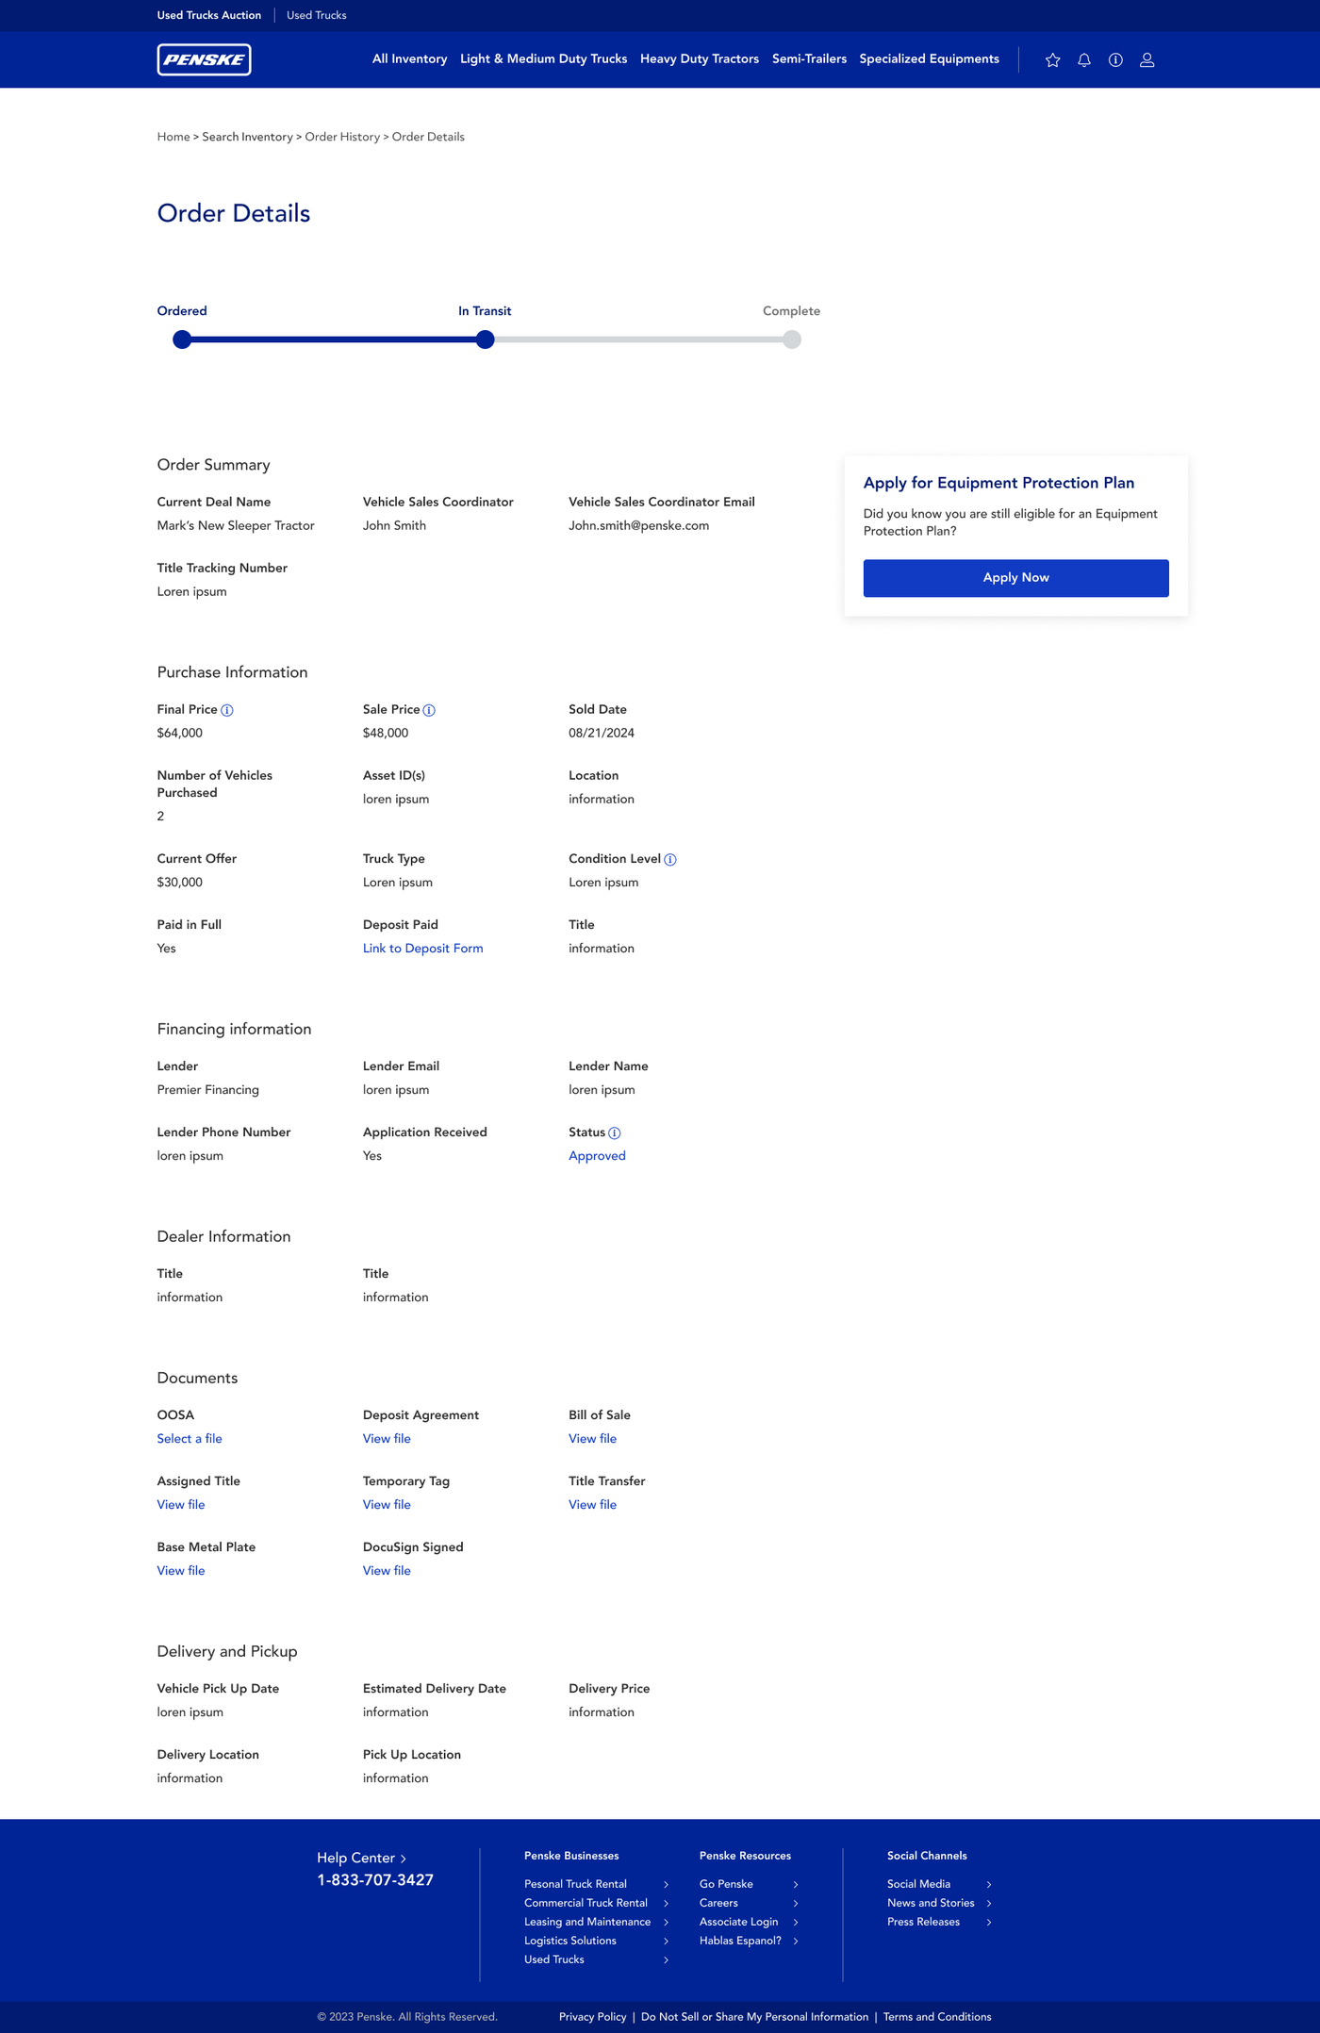
Task: Open the Link to Deposit Form
Action: [422, 949]
